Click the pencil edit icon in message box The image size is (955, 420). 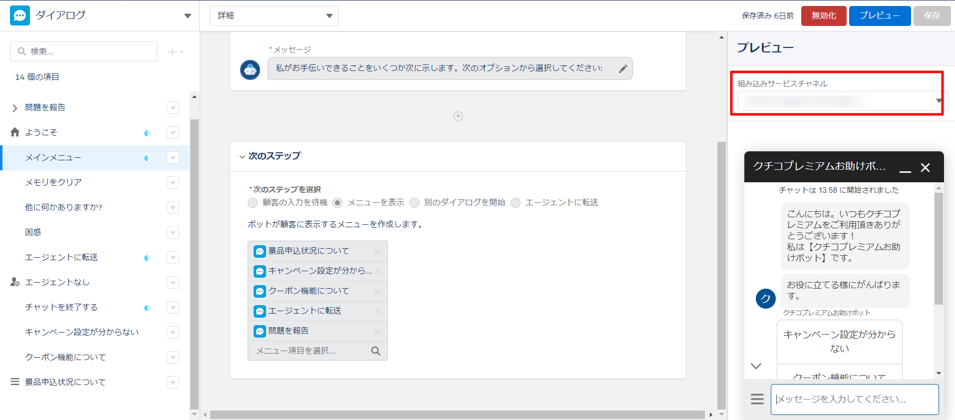click(x=623, y=69)
